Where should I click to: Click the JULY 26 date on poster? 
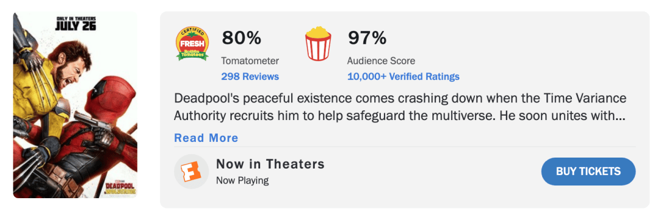pyautogui.click(x=76, y=26)
